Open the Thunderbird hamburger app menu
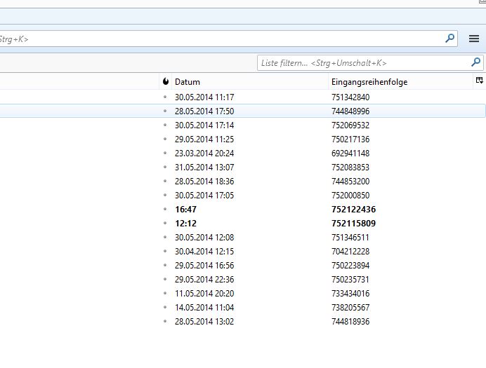486x368 pixels. click(474, 39)
